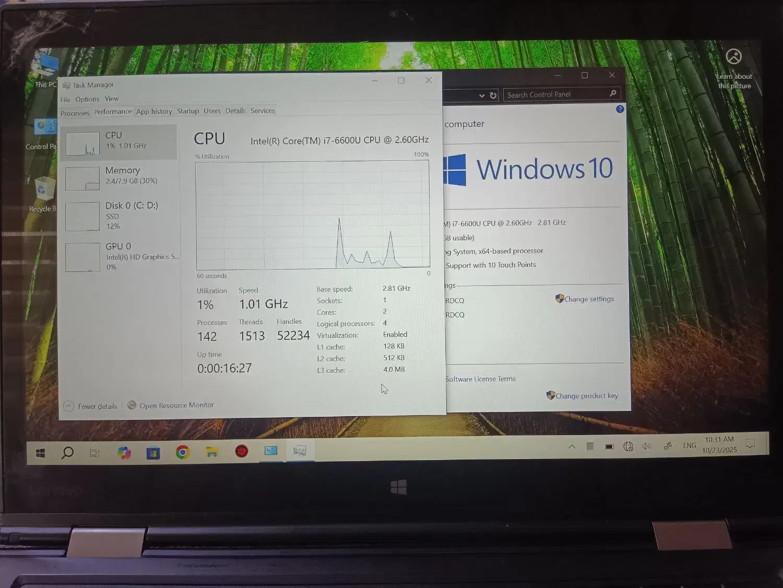Open the Windows Start menu
This screenshot has width=783, height=588.
click(x=40, y=453)
